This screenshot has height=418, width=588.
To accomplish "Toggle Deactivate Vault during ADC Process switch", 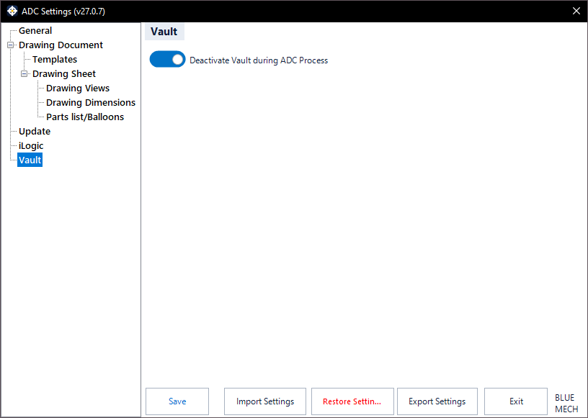I will tap(167, 60).
